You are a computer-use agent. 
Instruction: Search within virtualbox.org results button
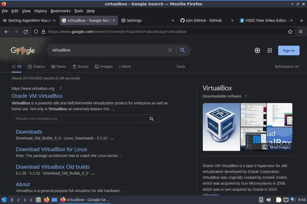point(152,119)
